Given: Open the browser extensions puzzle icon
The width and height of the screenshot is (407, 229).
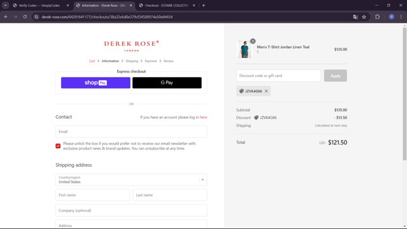Looking at the screenshot, I should 377,17.
